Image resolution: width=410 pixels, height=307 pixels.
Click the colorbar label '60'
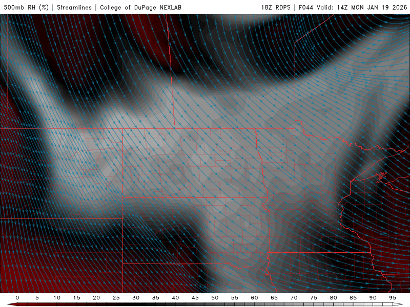[x=254, y=298]
